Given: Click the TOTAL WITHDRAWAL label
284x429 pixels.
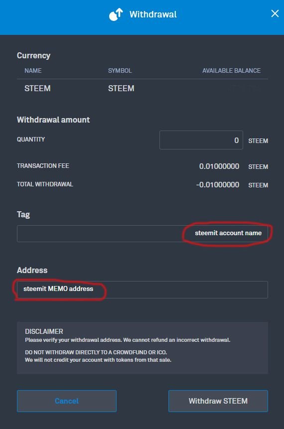Looking at the screenshot, I should tap(45, 184).
